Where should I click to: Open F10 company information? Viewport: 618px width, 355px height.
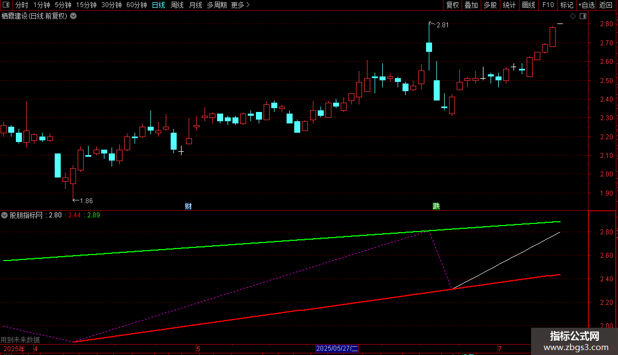[548, 5]
